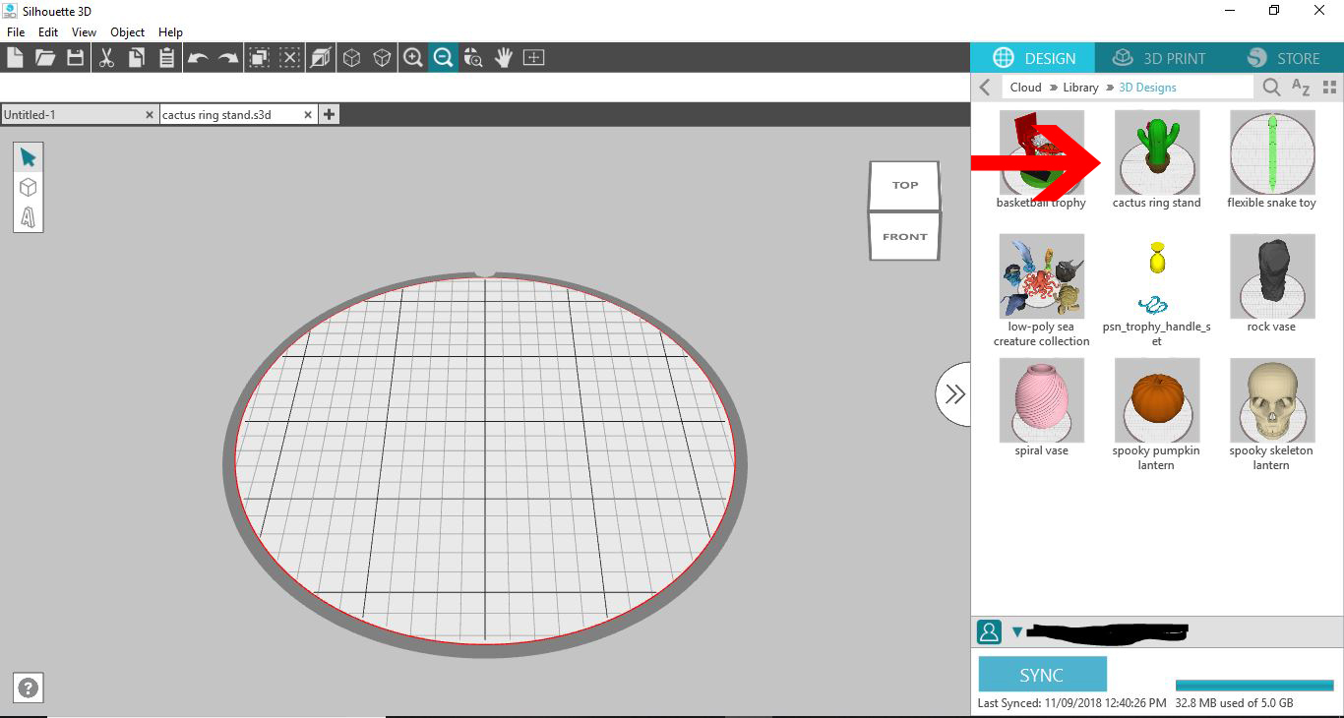Add a new document tab with plus
Screen dimensions: 1344x718
[329, 115]
